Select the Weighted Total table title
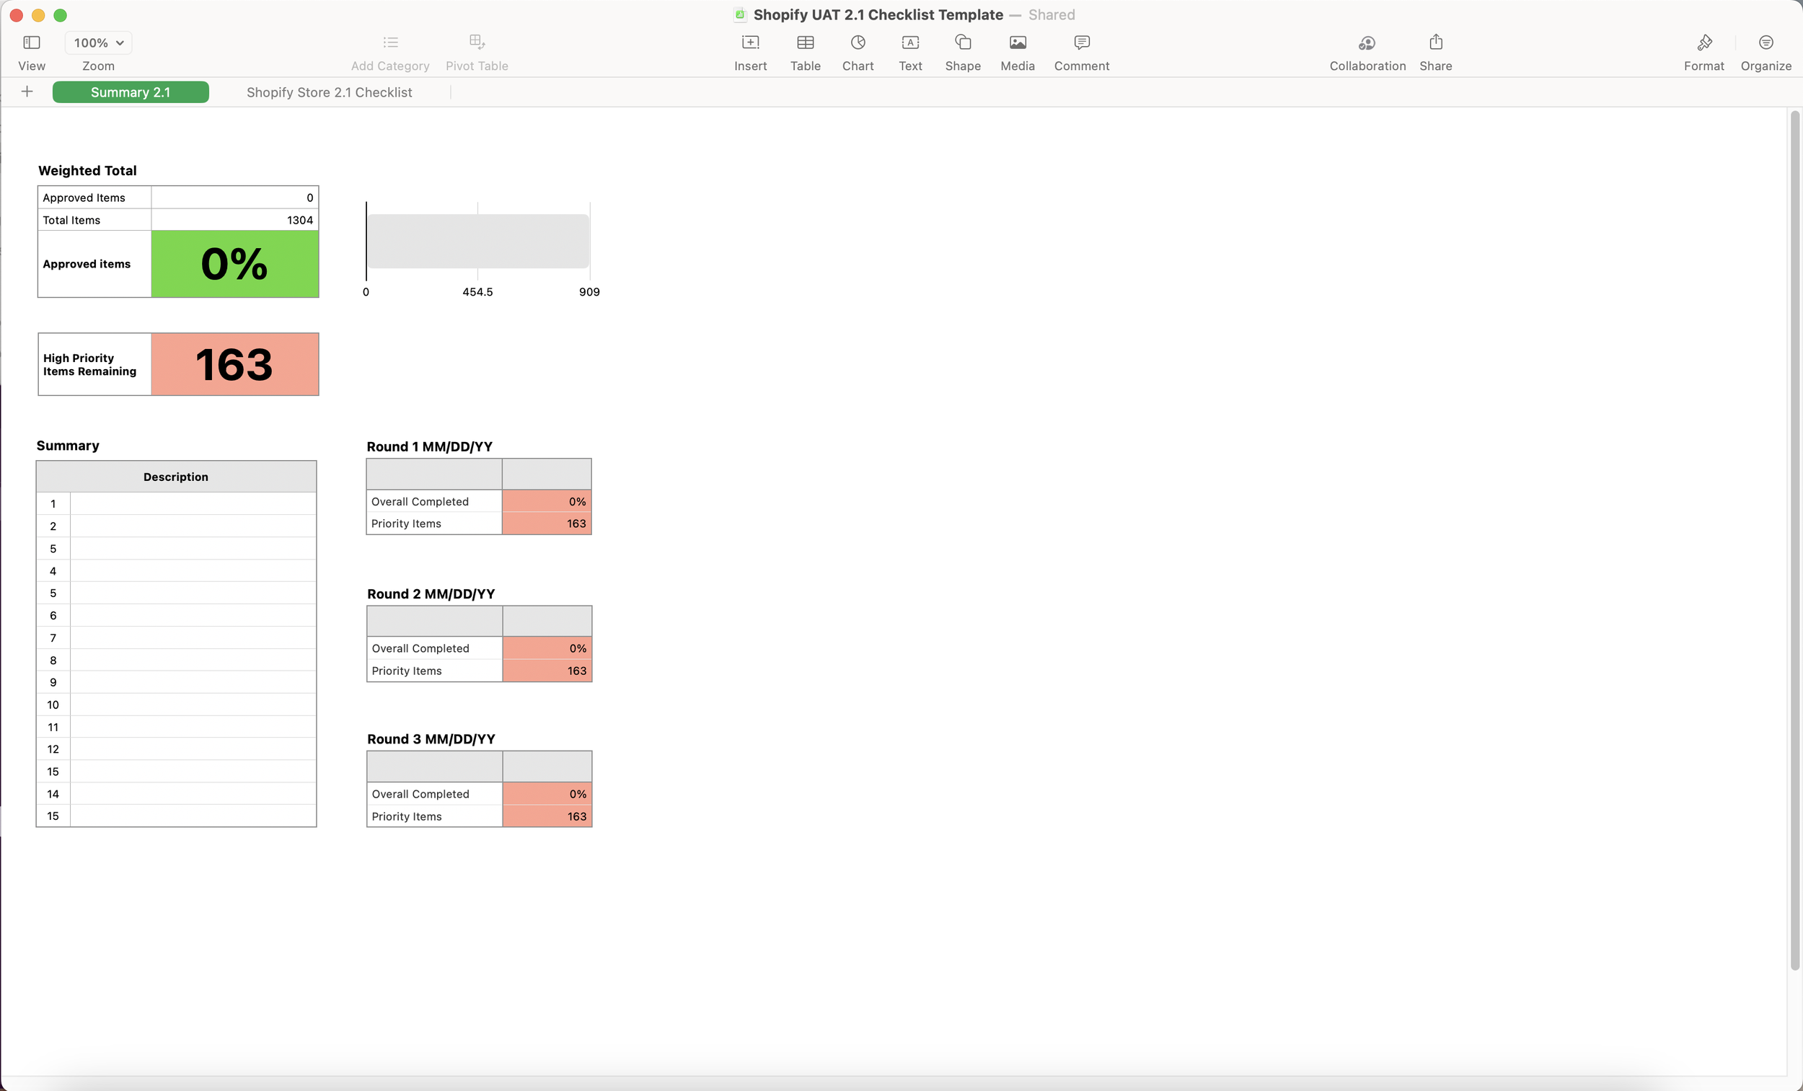 tap(87, 170)
